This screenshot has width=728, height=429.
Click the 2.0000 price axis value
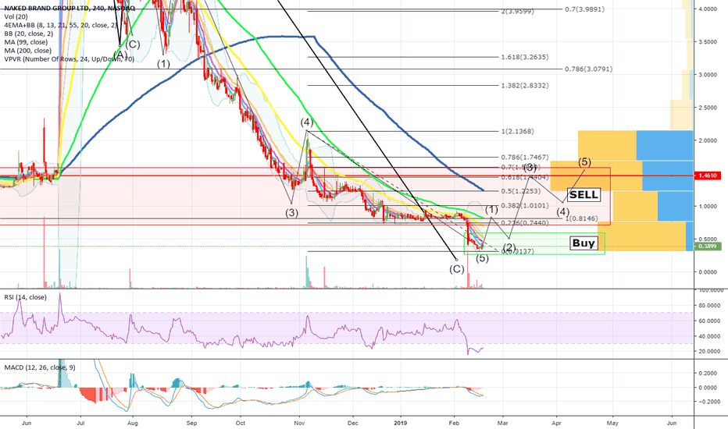click(707, 140)
